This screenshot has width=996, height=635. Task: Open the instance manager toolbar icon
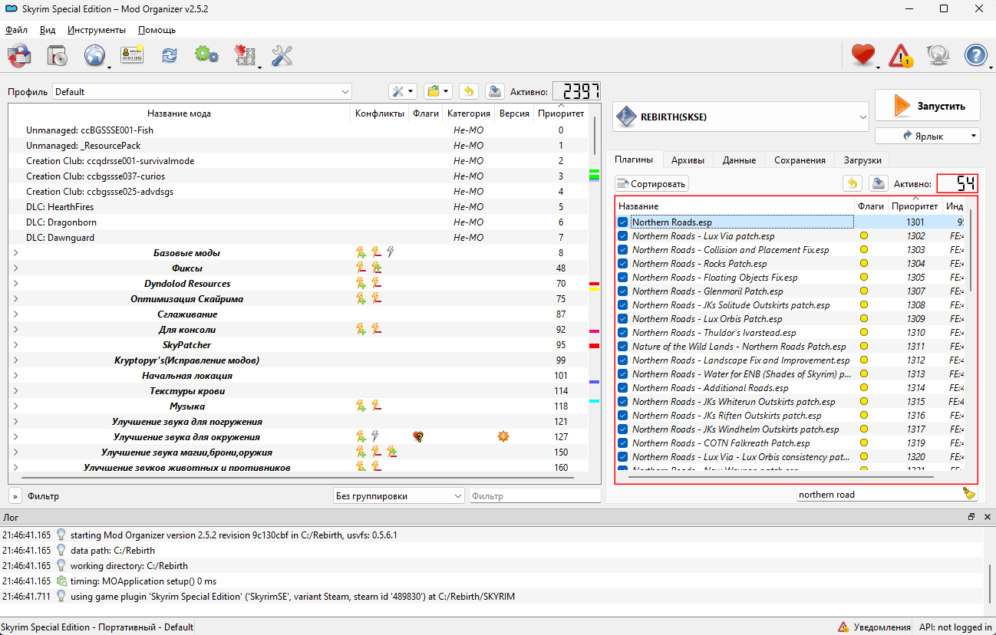tap(19, 55)
